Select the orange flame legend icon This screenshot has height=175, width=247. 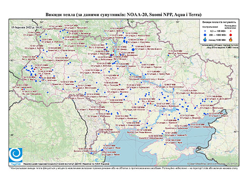(231, 39)
